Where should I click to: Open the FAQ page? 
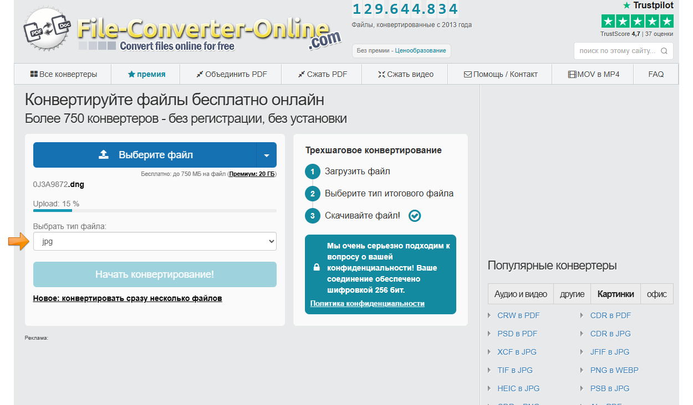click(656, 74)
